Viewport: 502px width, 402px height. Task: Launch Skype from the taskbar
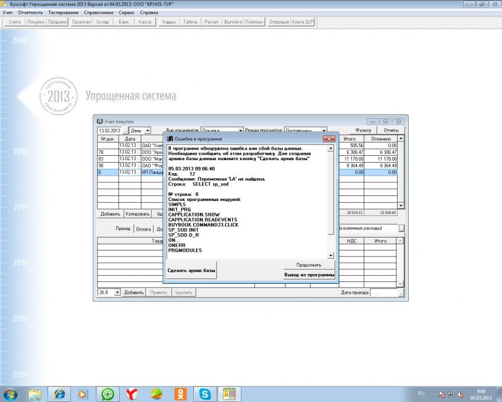click(x=205, y=393)
